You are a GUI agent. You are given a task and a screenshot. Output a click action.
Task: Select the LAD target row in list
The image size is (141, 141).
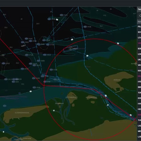coord(139,126)
